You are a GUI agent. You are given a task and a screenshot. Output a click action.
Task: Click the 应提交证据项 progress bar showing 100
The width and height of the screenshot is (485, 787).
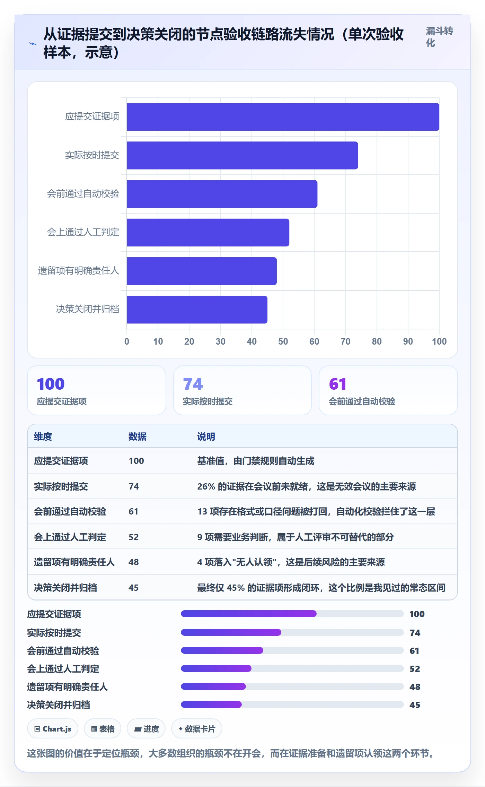(x=292, y=614)
